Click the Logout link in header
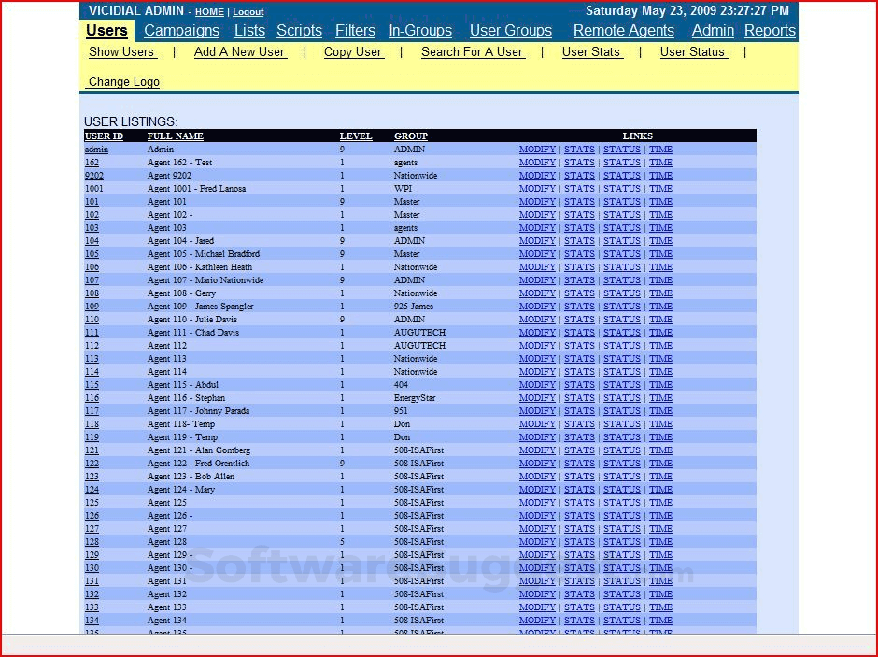The image size is (878, 657). pyautogui.click(x=248, y=12)
